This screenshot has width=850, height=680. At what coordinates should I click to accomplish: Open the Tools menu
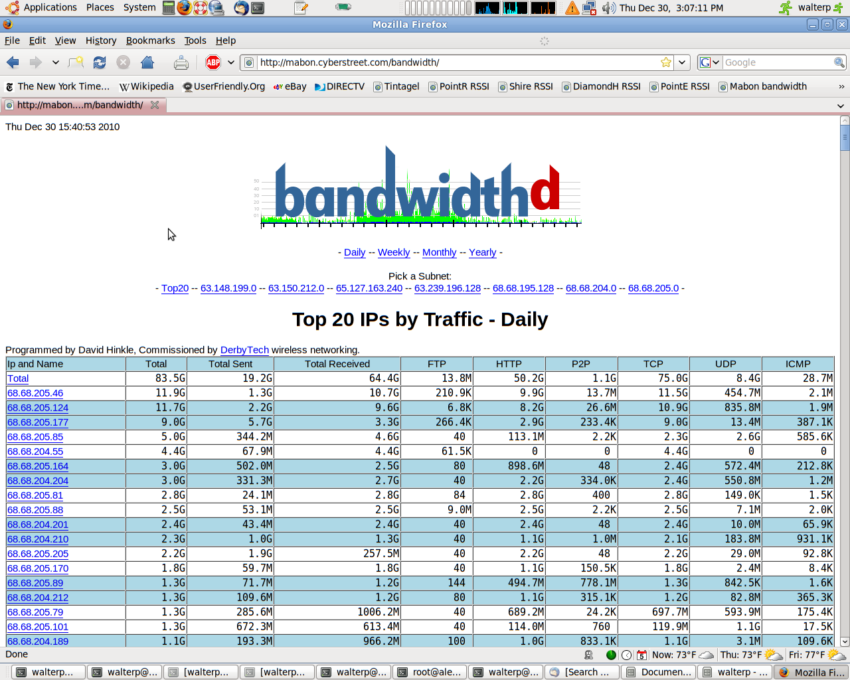tap(195, 41)
